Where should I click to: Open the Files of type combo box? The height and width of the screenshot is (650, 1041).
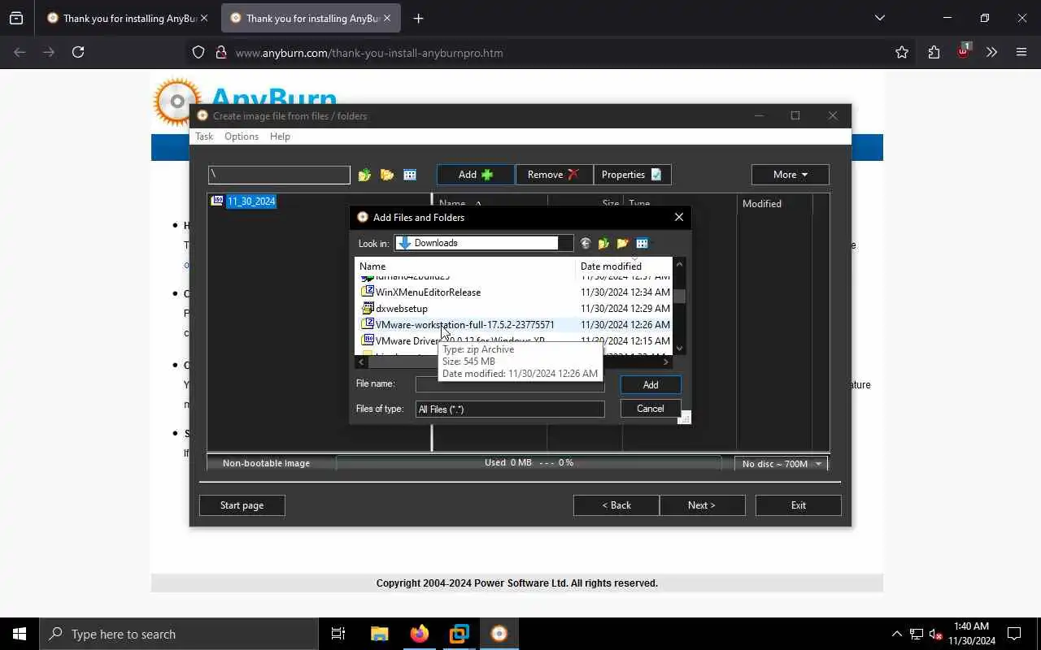[x=510, y=409]
